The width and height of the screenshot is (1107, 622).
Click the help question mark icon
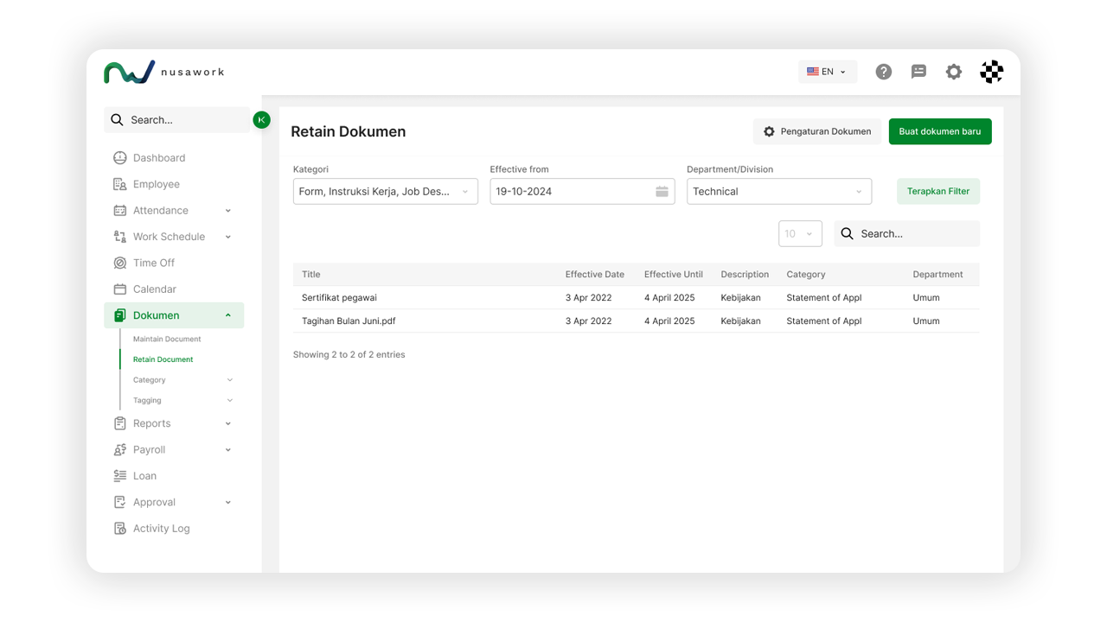(x=883, y=72)
